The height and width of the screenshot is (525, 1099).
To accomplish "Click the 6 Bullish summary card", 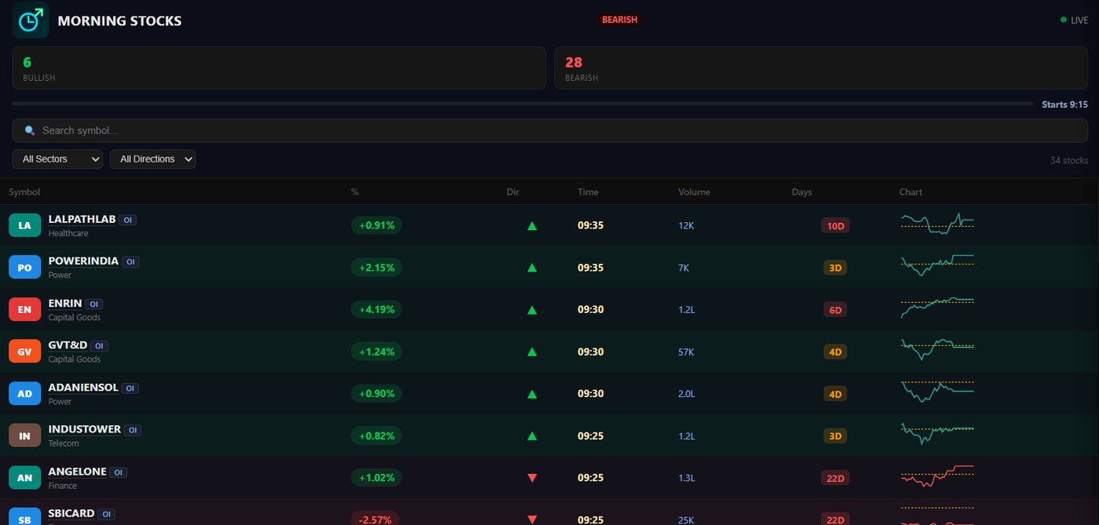I will pos(279,67).
